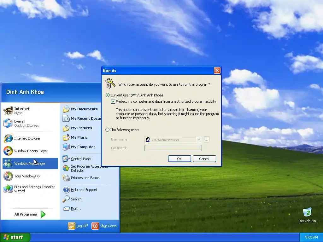Open Control Panel menu entry text
The height and width of the screenshot is (242, 323).
pos(81,159)
